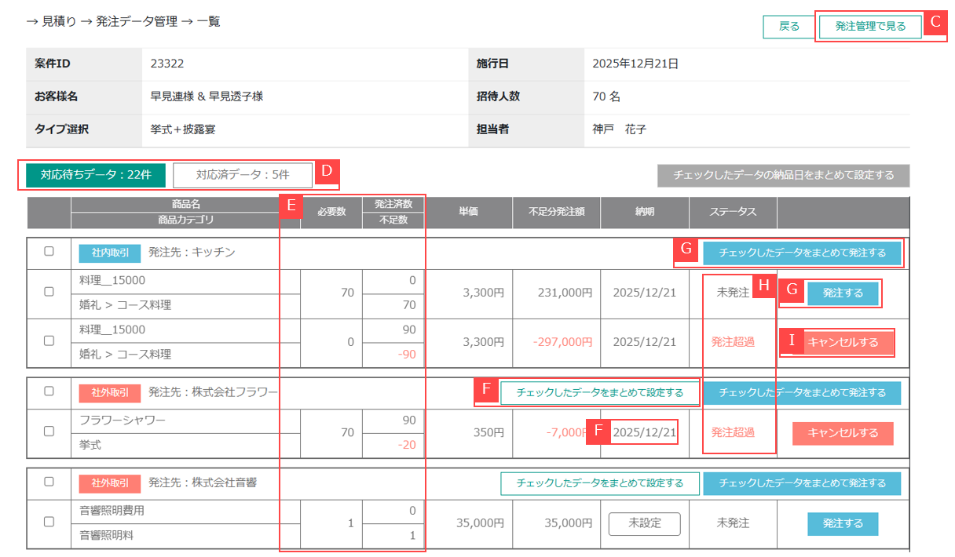
Task: Click チェックしたデータの納品日をまとめて設定する button
Action: pyautogui.click(x=783, y=175)
